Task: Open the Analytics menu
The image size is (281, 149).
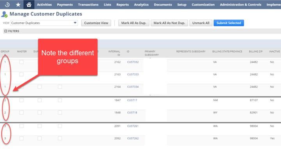Action: click(141, 4)
